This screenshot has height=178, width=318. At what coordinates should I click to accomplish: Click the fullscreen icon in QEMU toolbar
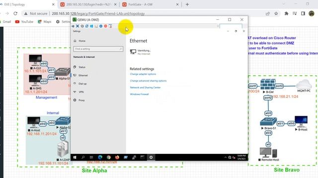tap(78, 26)
